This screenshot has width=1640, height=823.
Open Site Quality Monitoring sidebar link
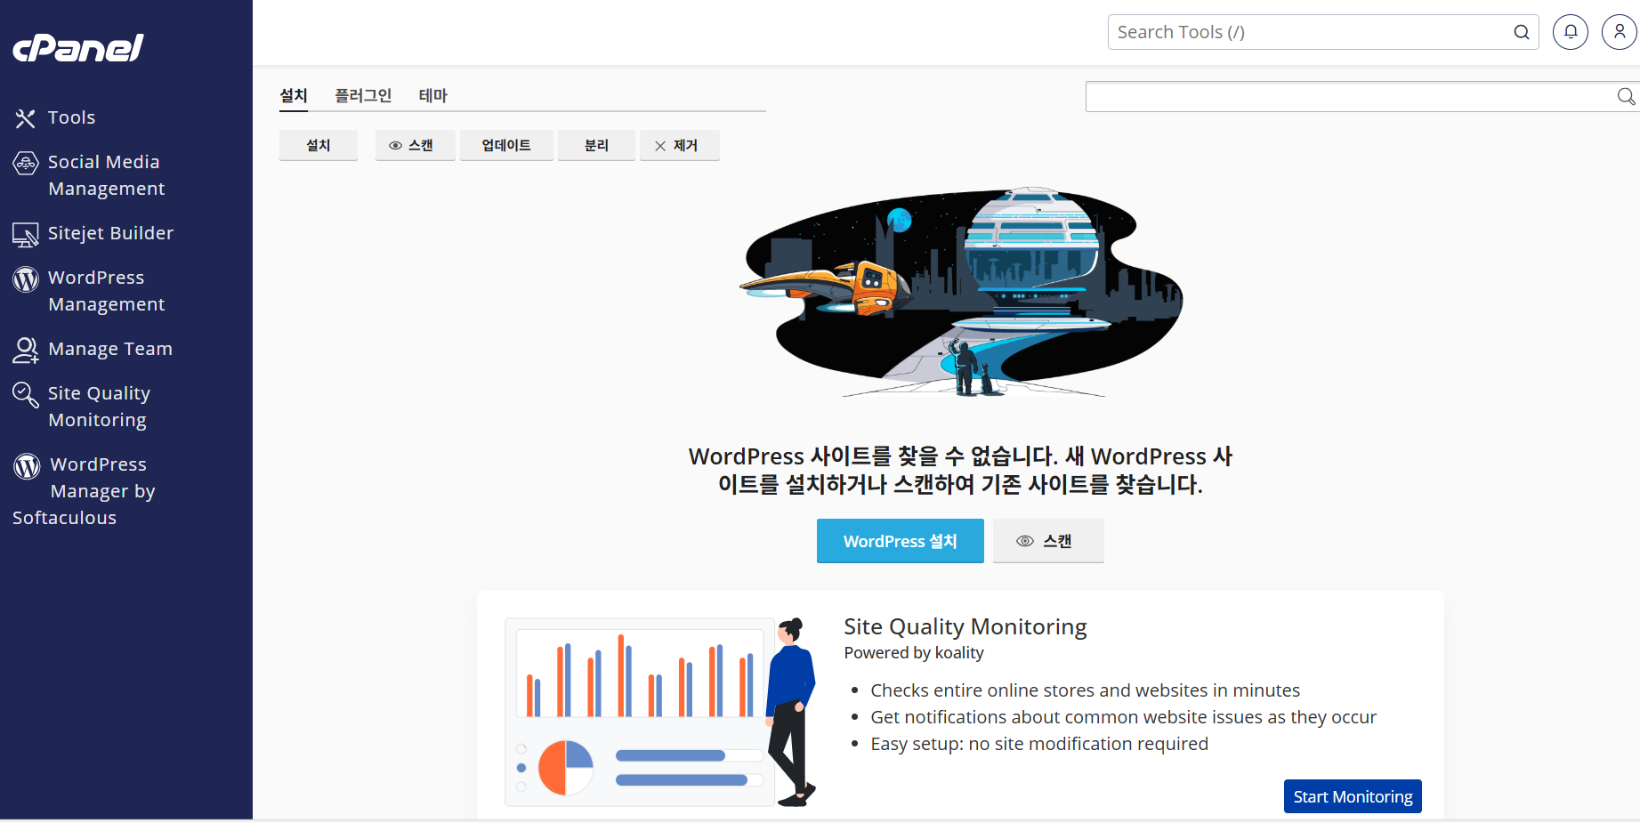(99, 407)
